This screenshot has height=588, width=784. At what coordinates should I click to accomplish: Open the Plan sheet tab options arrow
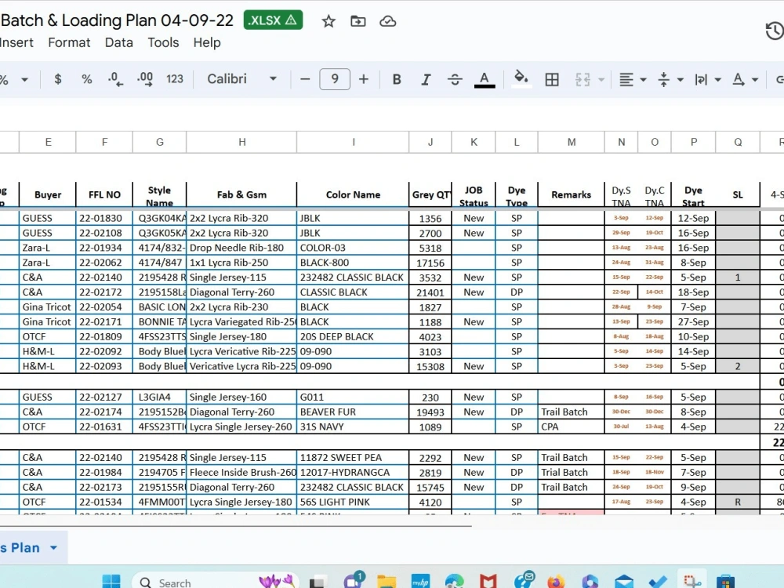point(53,547)
